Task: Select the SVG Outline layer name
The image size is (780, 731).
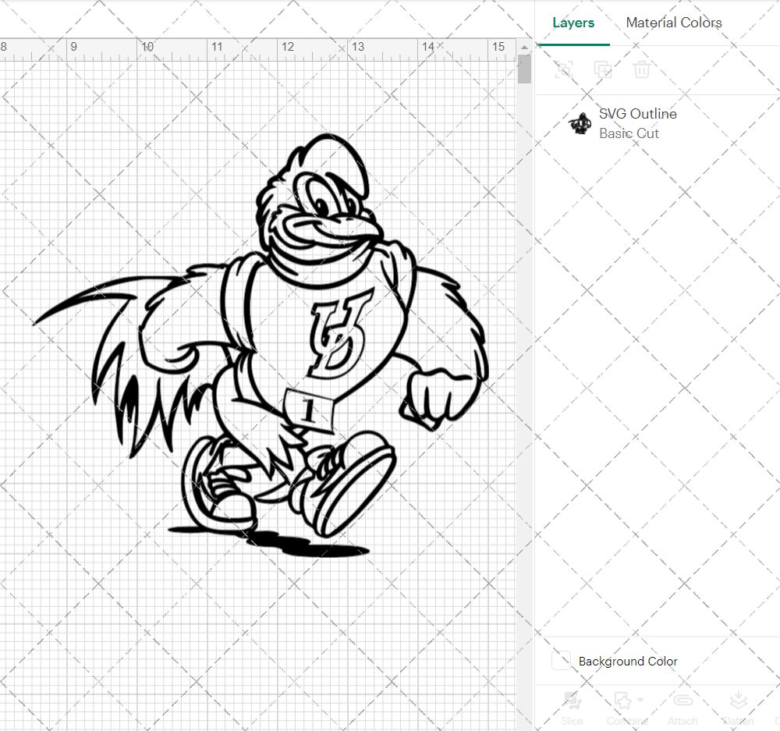Action: point(638,114)
